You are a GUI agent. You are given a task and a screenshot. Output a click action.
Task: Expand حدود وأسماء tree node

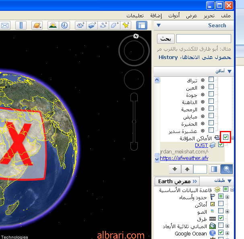pyautogui.click(x=227, y=197)
